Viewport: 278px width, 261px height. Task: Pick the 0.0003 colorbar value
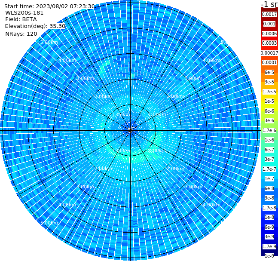(269, 43)
